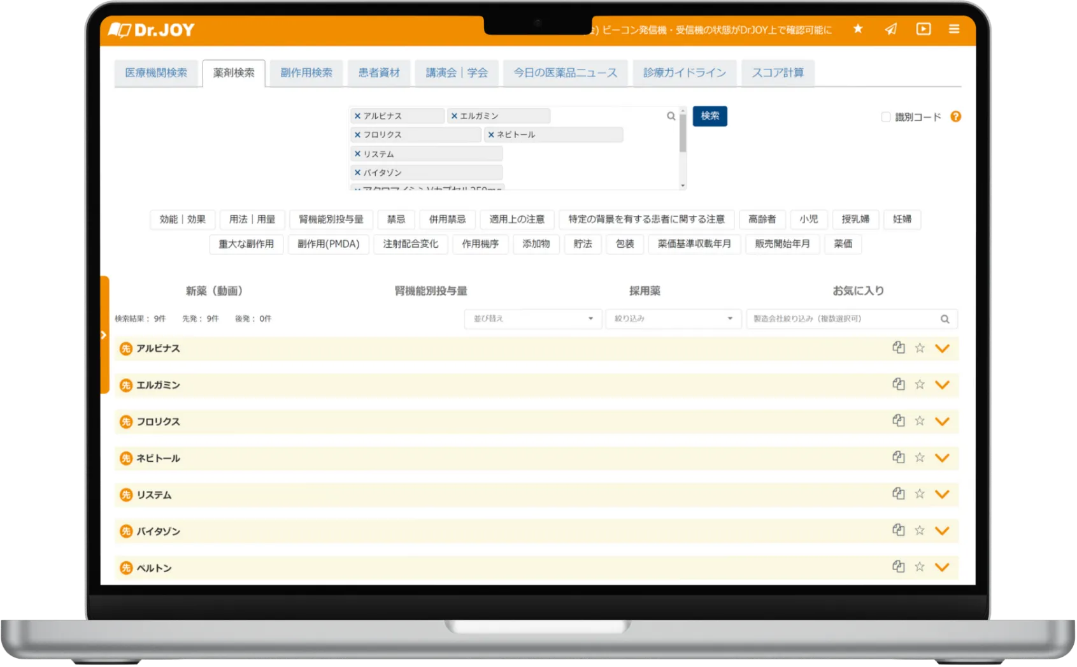Remove the アルビナス search tag
The height and width of the screenshot is (667, 1077).
coord(357,116)
